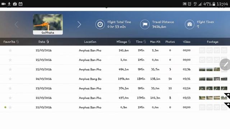
Task: Tap the green dot on the 0.9m flight row
Action: (5, 107)
